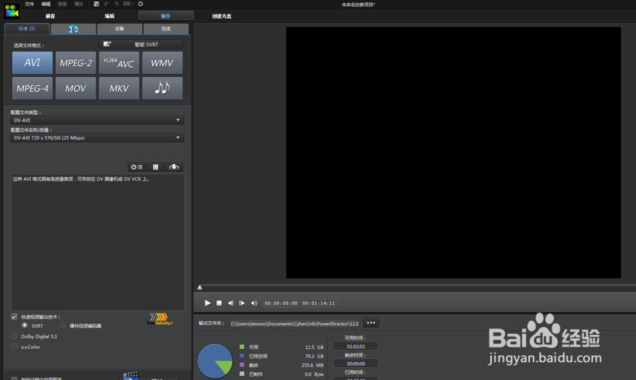Screen dimensions: 636x380
Task: Click the PowerDirector camera logo icon
Action: click(11, 11)
